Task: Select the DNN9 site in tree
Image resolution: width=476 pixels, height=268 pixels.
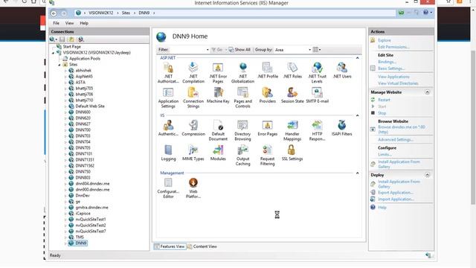Action: [x=81, y=243]
